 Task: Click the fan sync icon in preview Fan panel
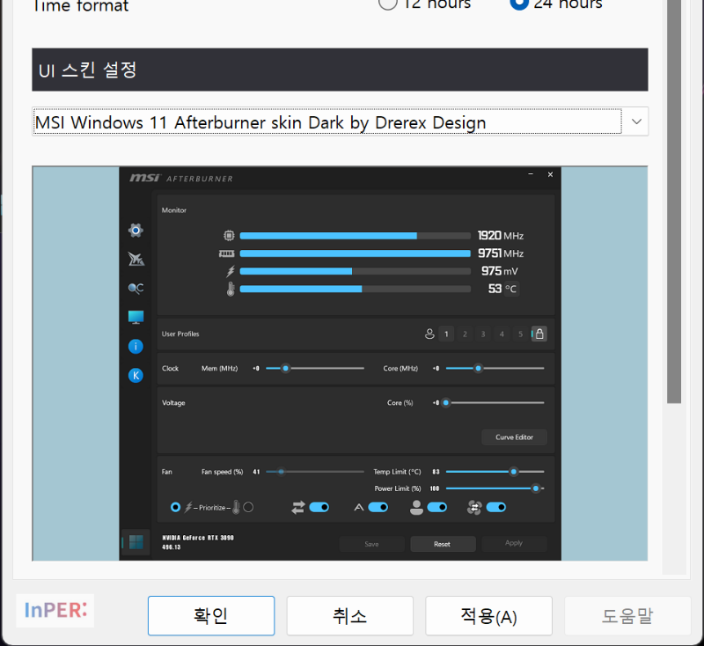474,507
